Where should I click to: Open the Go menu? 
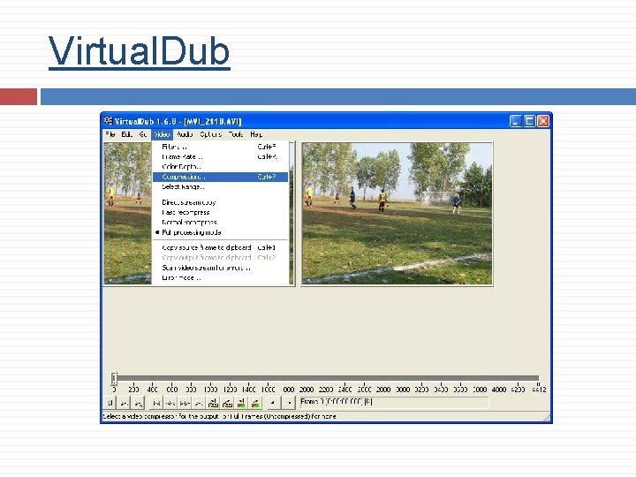pos(143,134)
